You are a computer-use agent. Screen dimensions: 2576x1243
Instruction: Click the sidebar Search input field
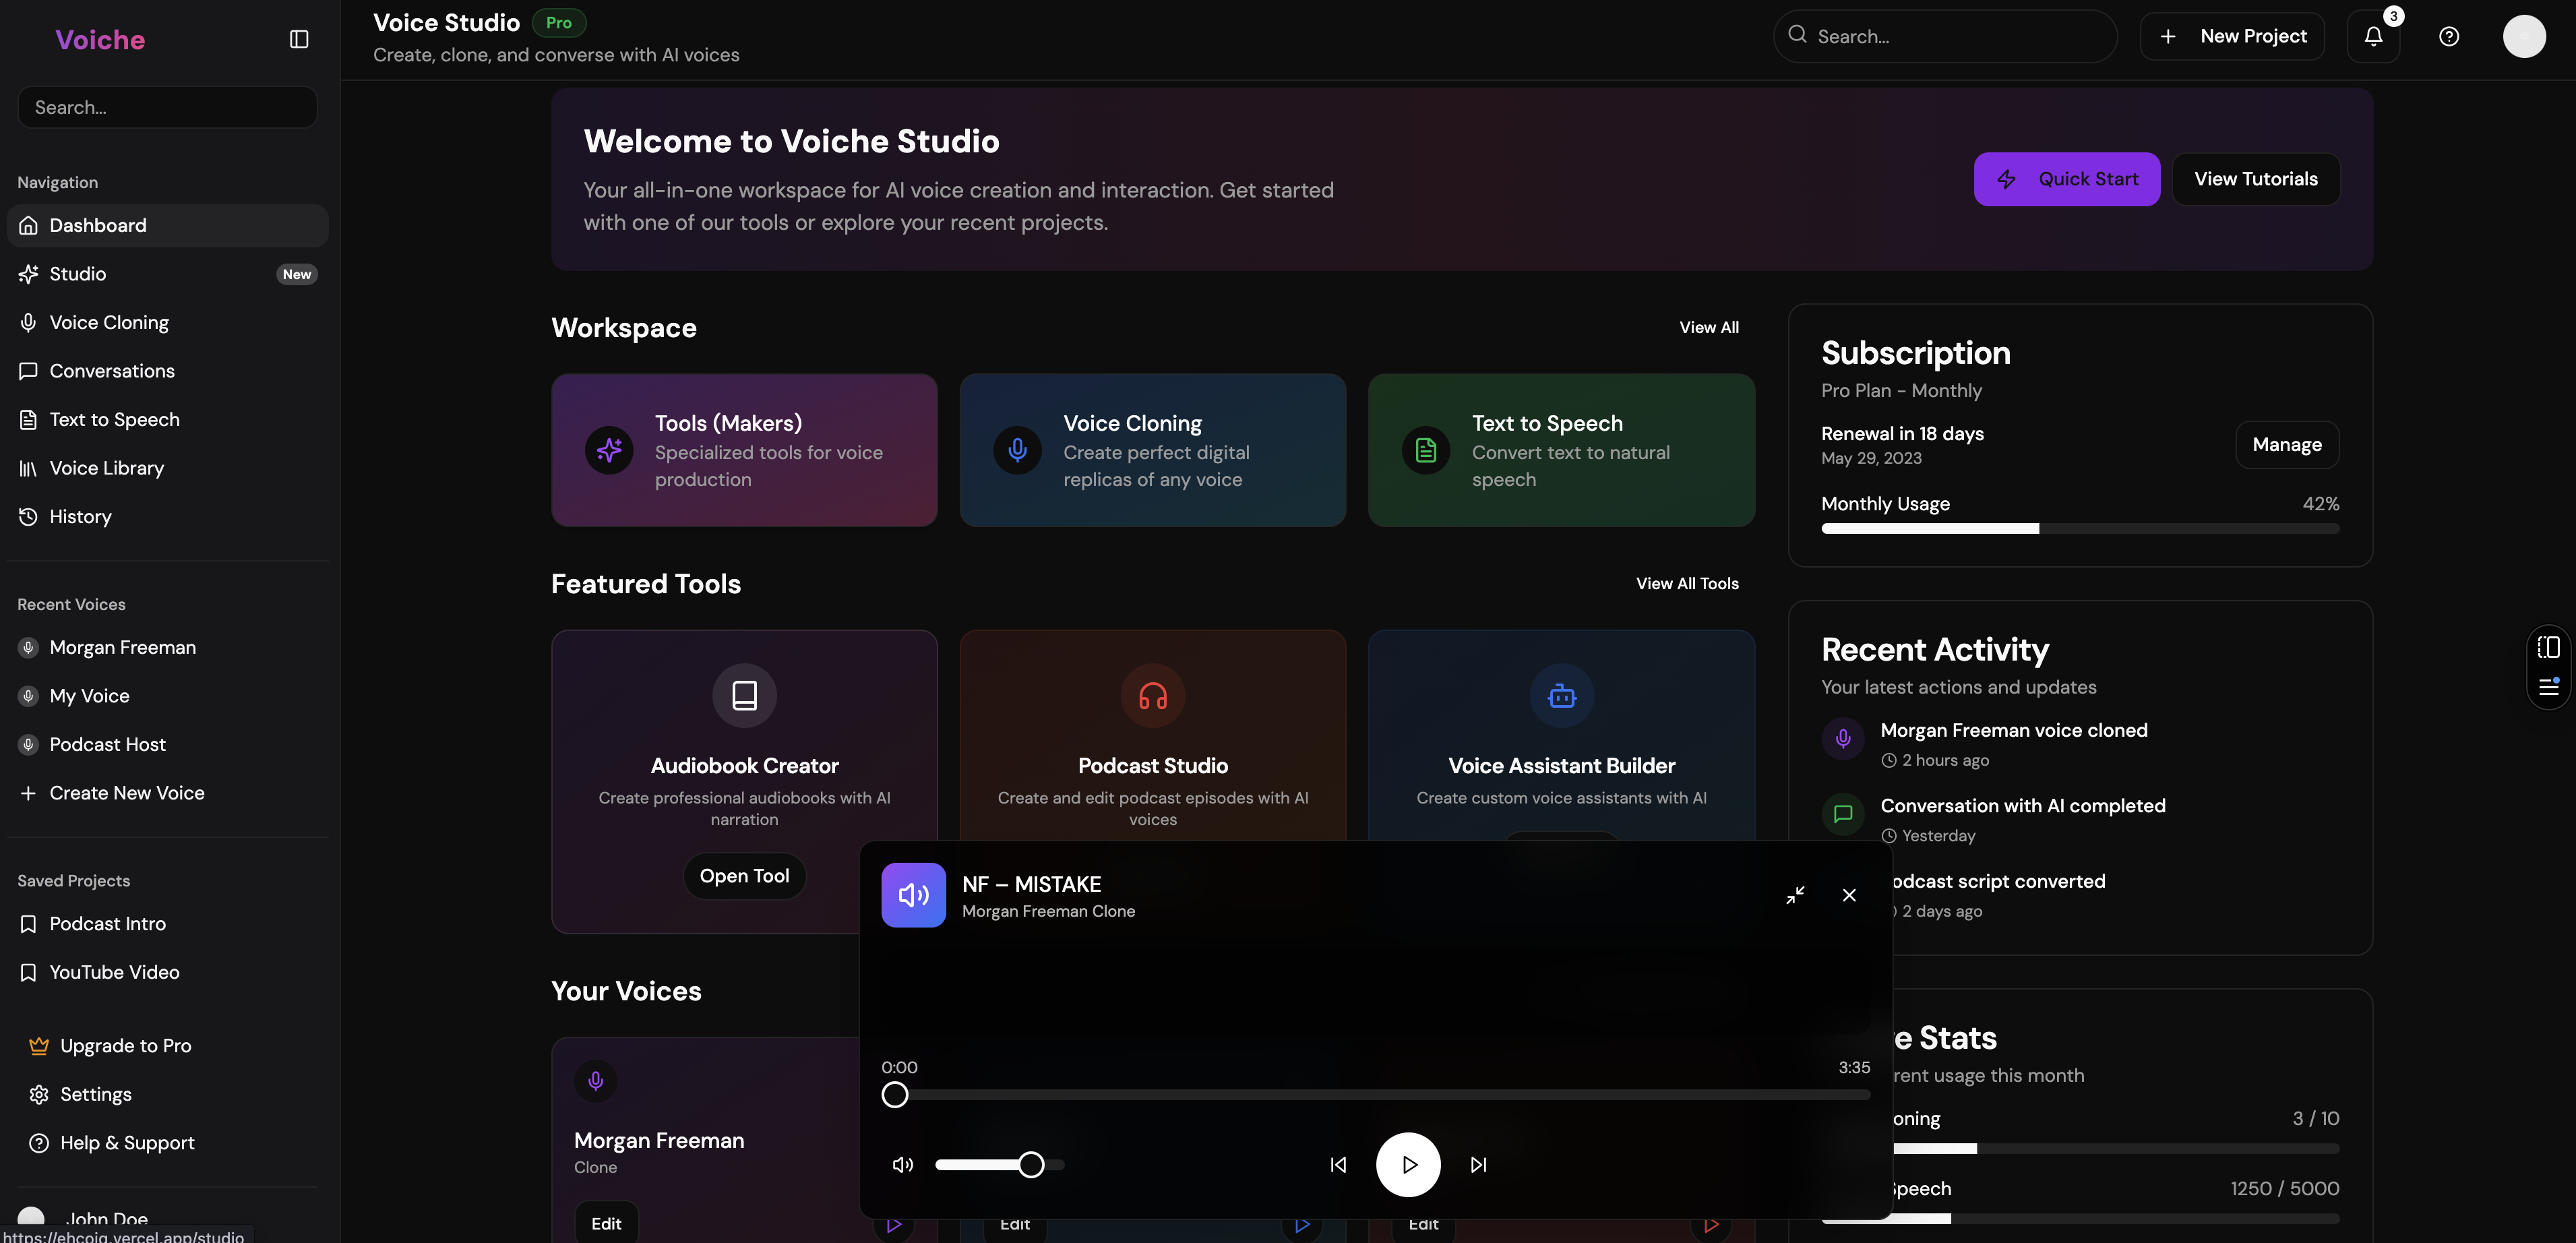click(167, 107)
